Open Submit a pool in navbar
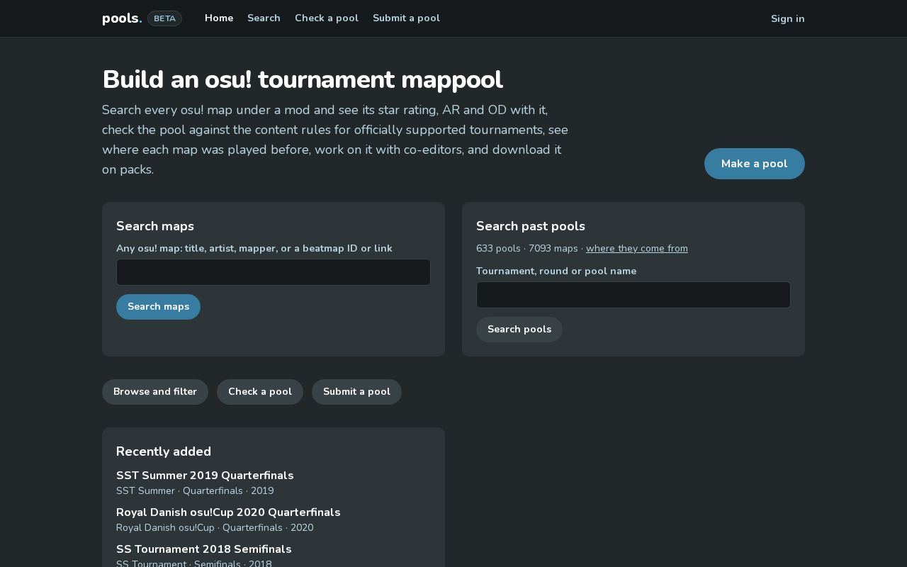Viewport: 907px width, 567px height. click(x=406, y=18)
